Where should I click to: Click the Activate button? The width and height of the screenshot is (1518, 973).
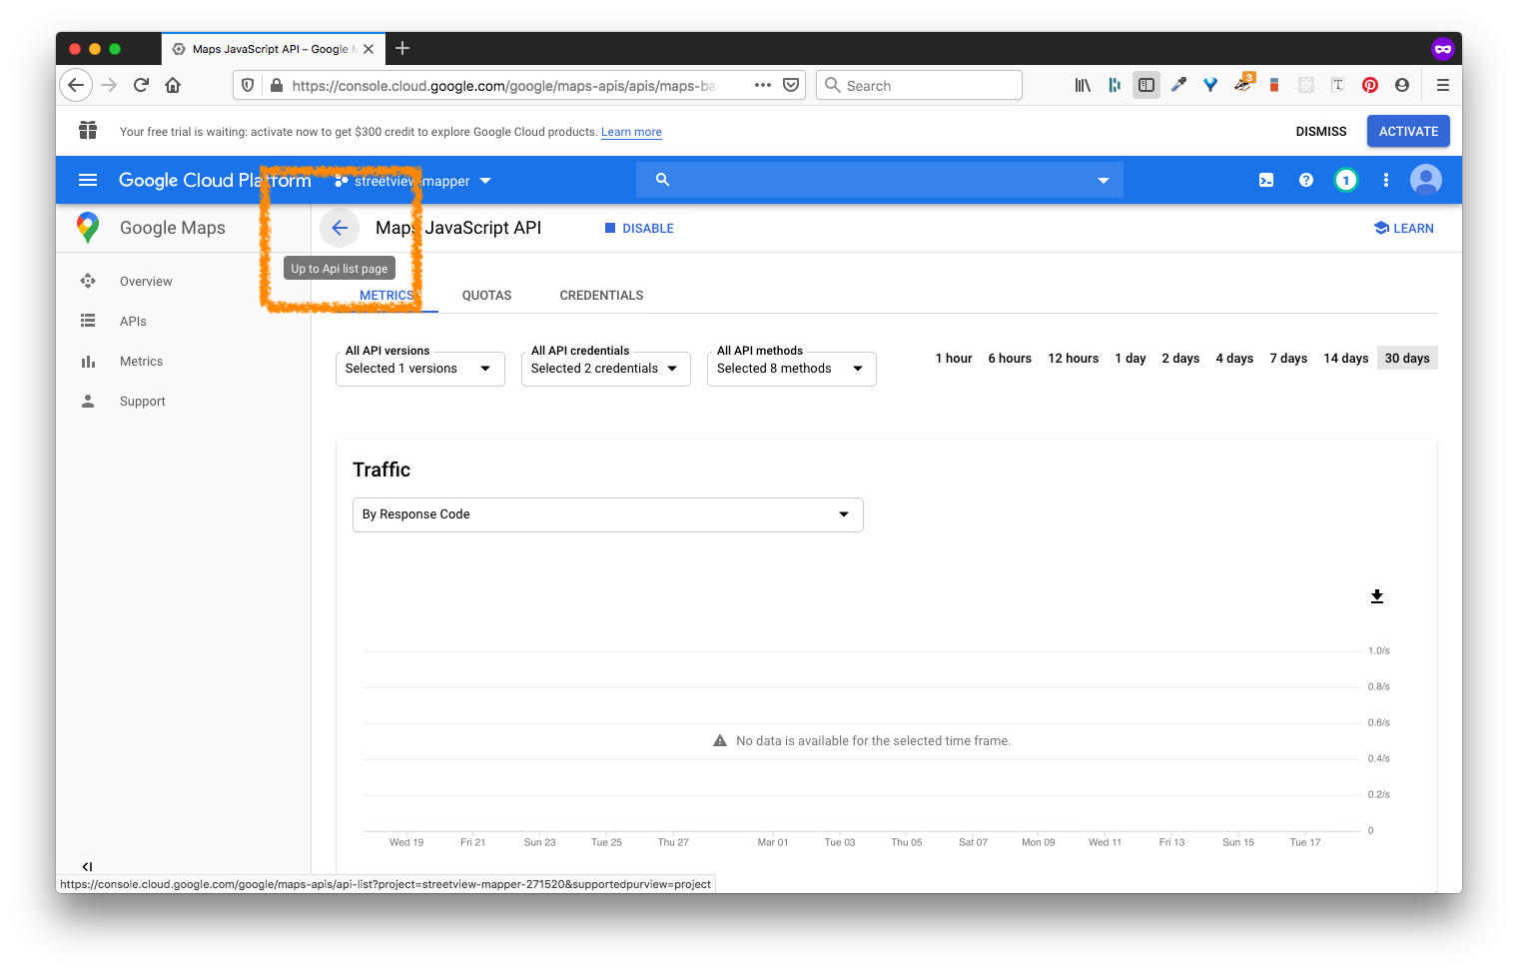pyautogui.click(x=1407, y=132)
